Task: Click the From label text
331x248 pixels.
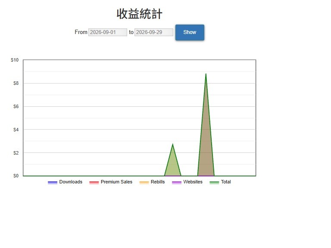Action: 81,32
